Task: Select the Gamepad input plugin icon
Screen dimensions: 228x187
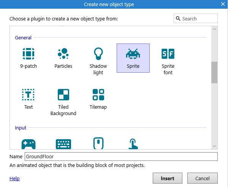Action: [28, 143]
